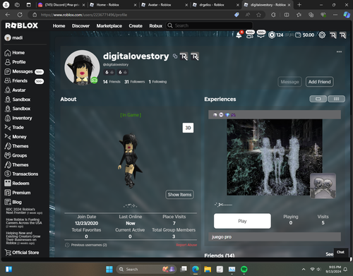Screen dimensions: 353x276
Task: Click the Message button
Action: 289,82
